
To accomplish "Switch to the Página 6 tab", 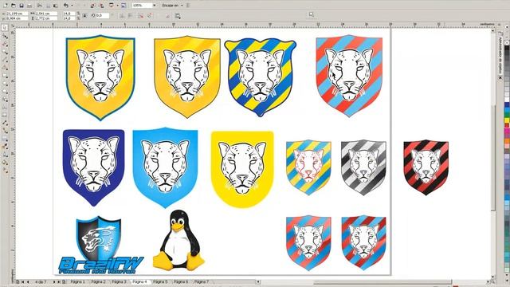I will [181, 281].
